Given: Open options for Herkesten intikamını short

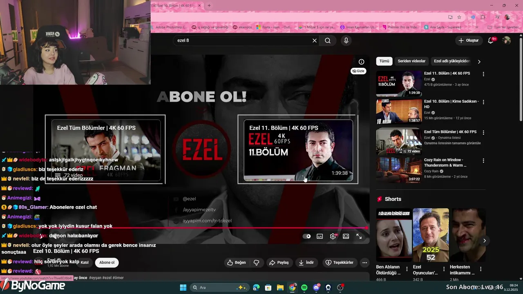Looking at the screenshot, I should point(481,269).
